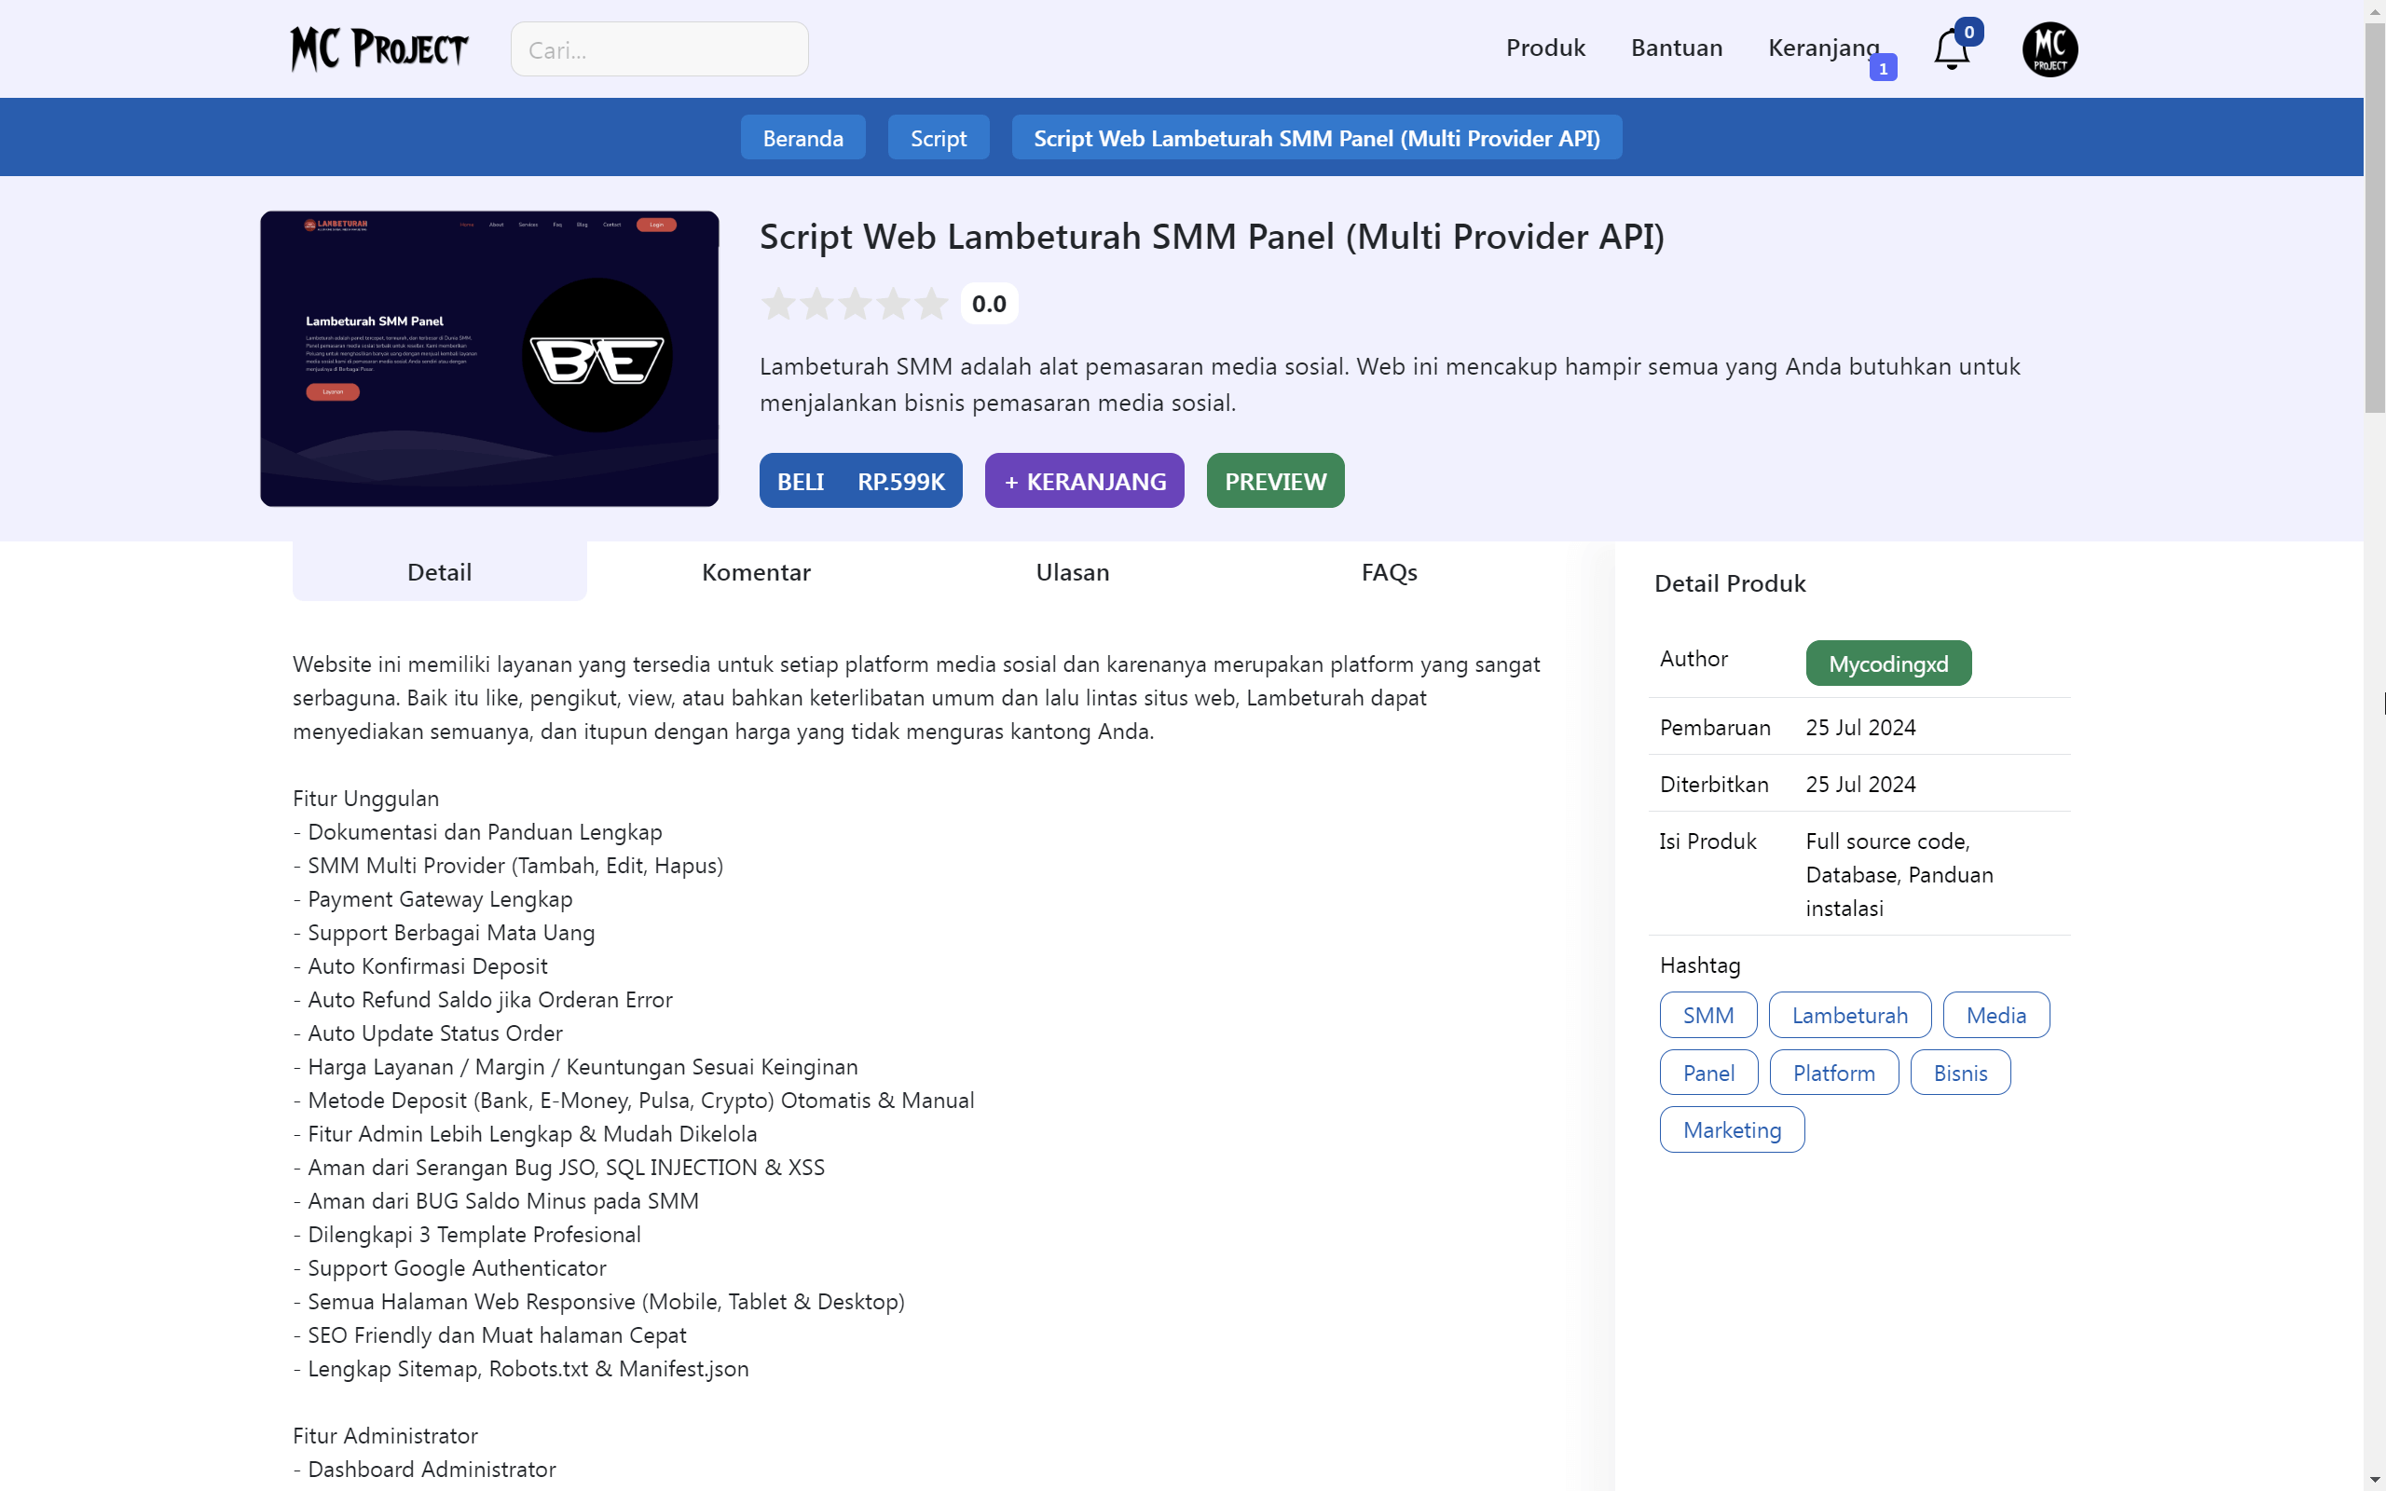Click the BELI RP.599K button
Image resolution: width=2386 pixels, height=1491 pixels.
[x=859, y=481]
